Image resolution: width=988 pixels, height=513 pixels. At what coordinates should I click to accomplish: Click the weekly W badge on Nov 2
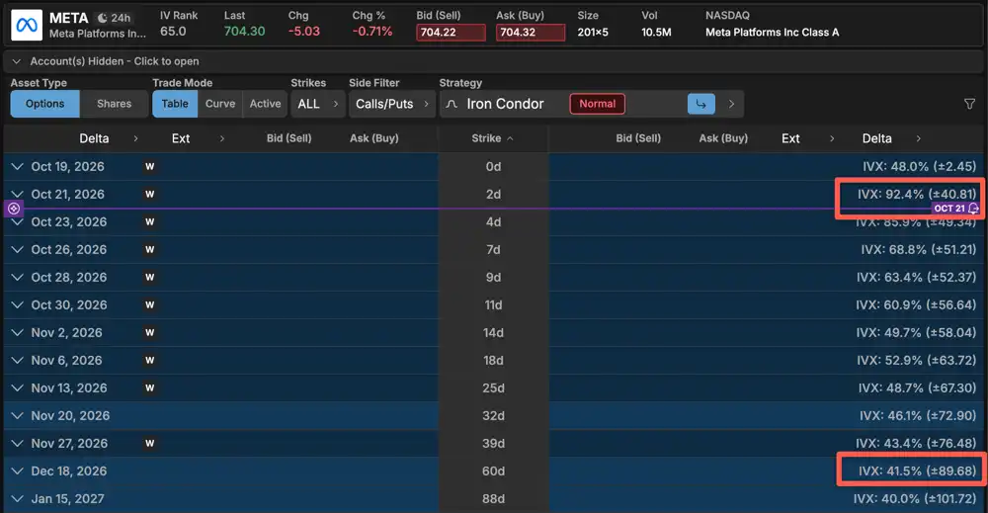pyautogui.click(x=149, y=333)
